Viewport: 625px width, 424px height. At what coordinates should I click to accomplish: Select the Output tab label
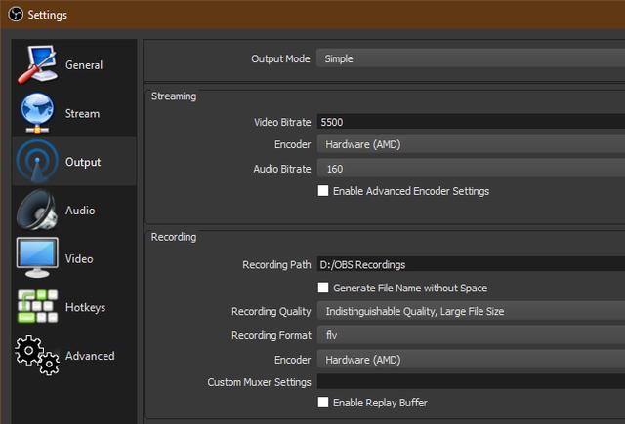(83, 162)
